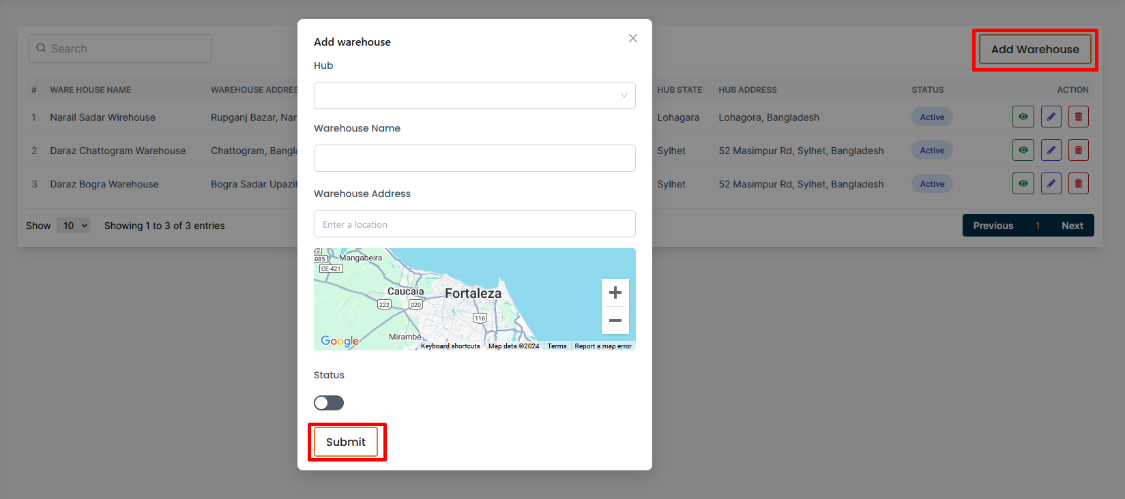View Daraz Bogra Warehouse eye icon

click(x=1023, y=183)
